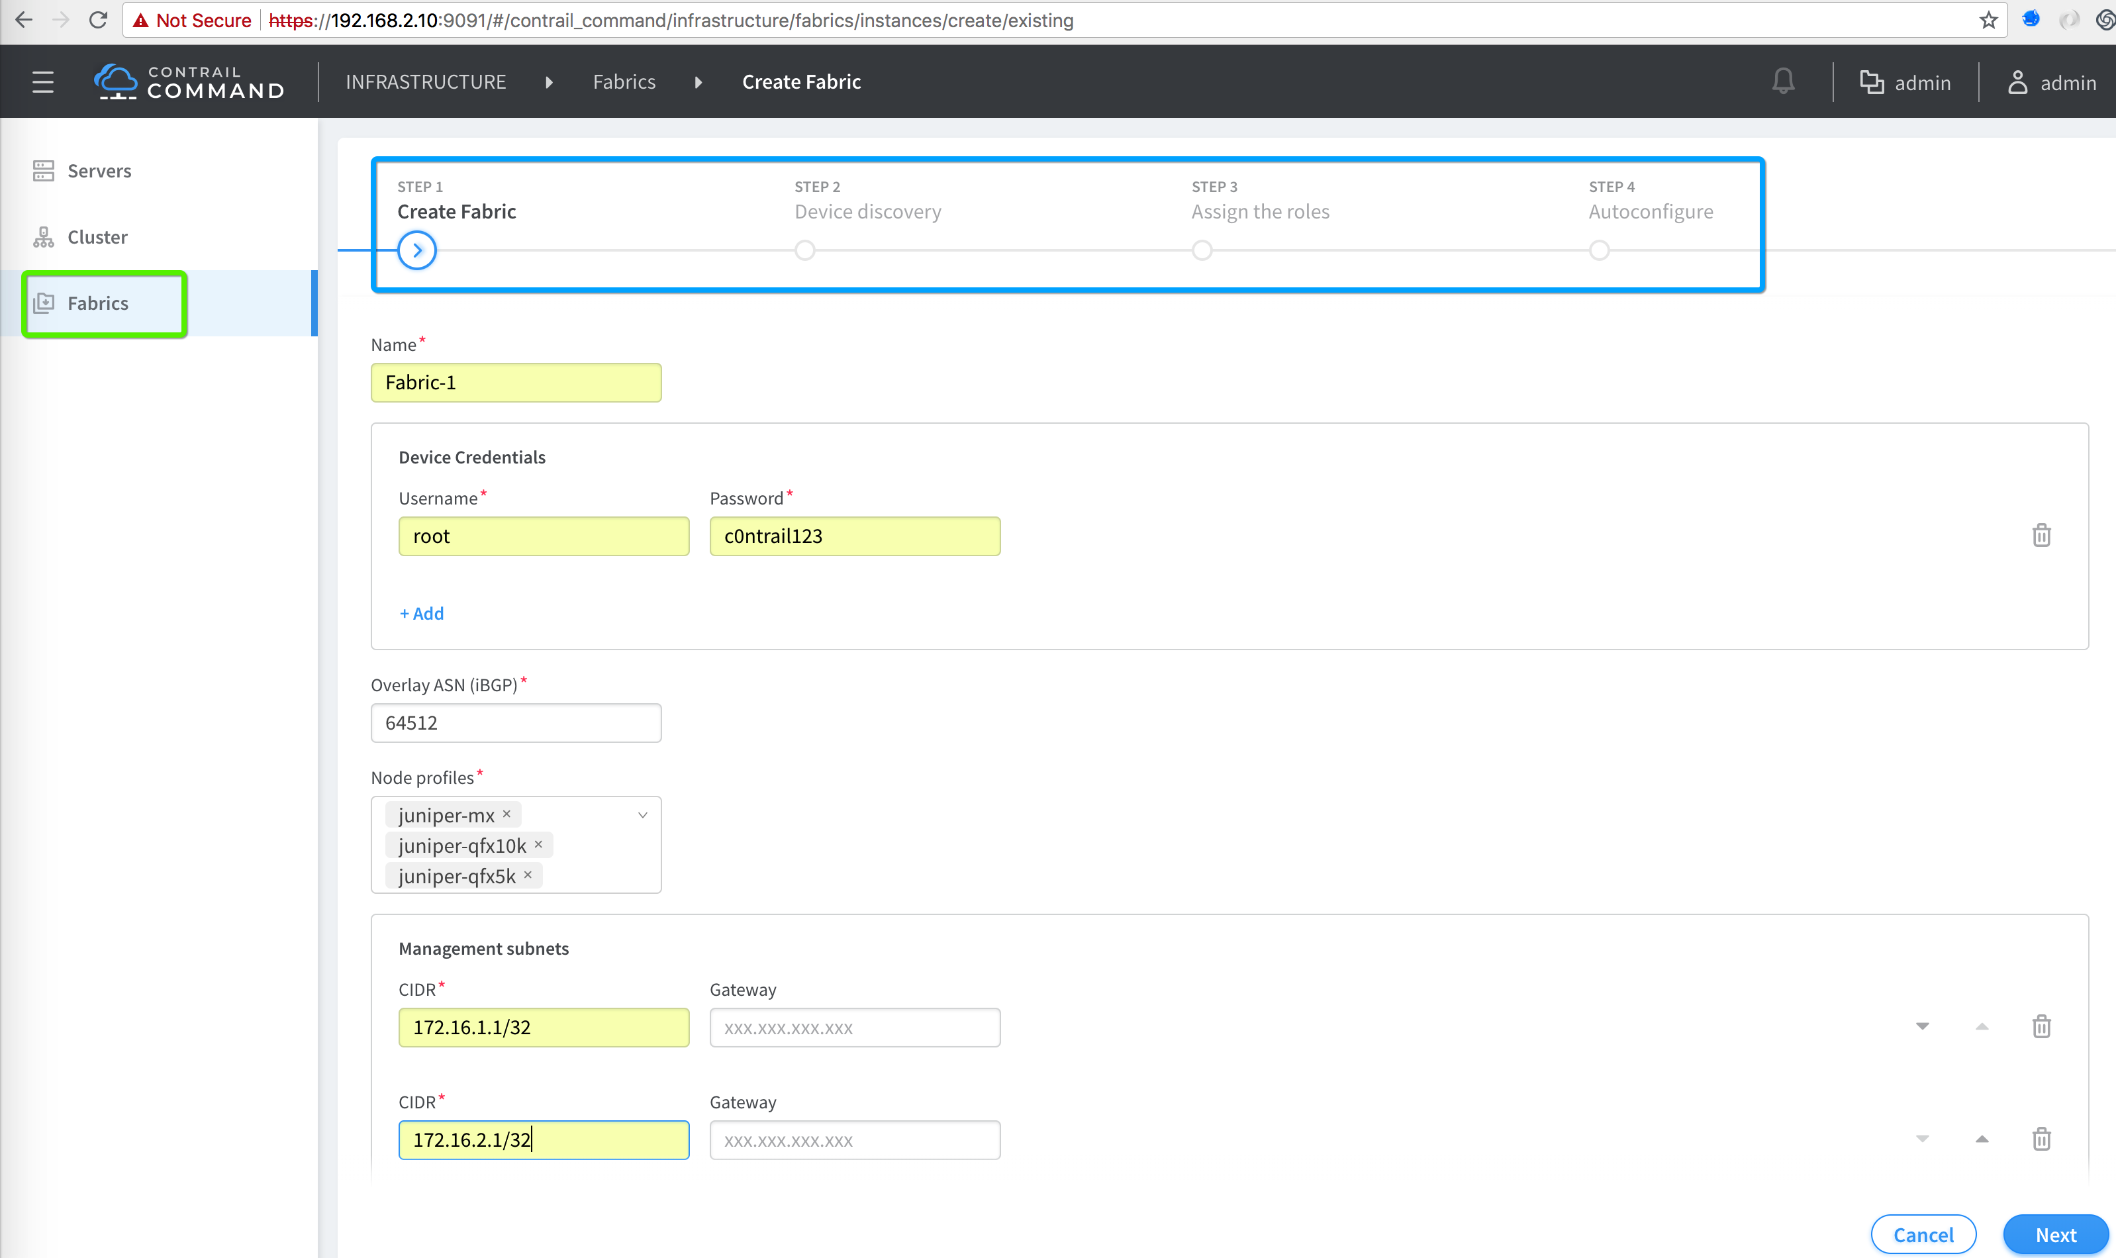Delete the device credentials row

tap(2041, 535)
